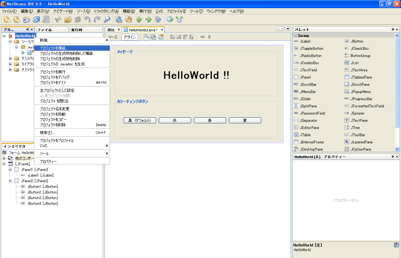Collapse jPanel2 node in the inspector tree
The width and height of the screenshot is (401, 258).
(10, 181)
